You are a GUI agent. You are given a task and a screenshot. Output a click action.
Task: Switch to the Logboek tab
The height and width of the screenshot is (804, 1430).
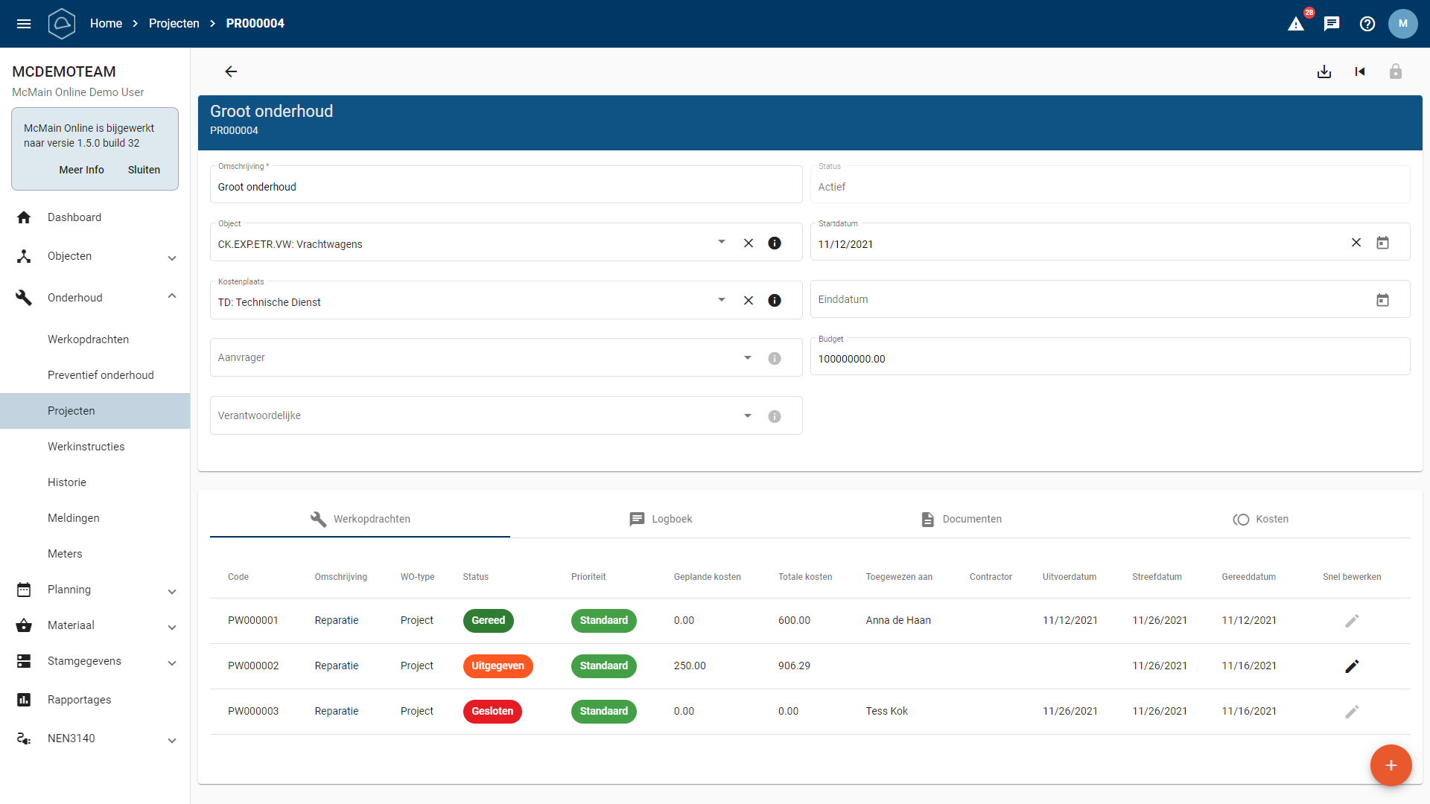(661, 519)
